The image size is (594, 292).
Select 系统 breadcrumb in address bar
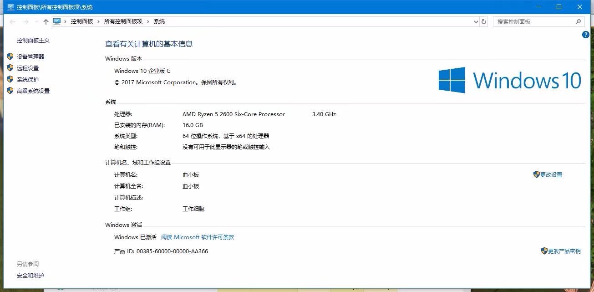(159, 21)
